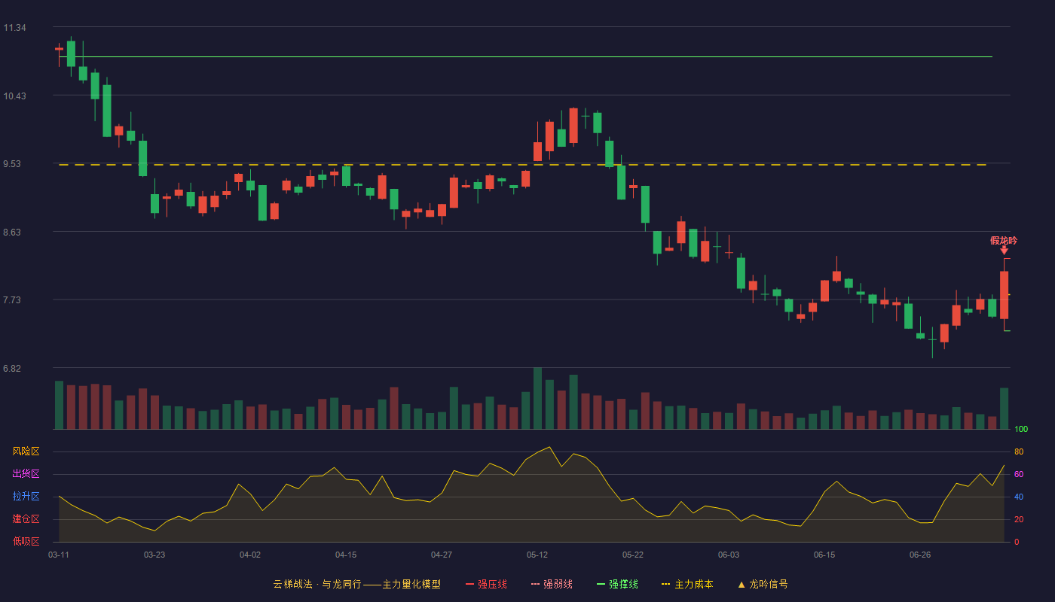This screenshot has width=1055, height=602.
Task: Toggle the 龙吟信号 legend series
Action: (763, 584)
